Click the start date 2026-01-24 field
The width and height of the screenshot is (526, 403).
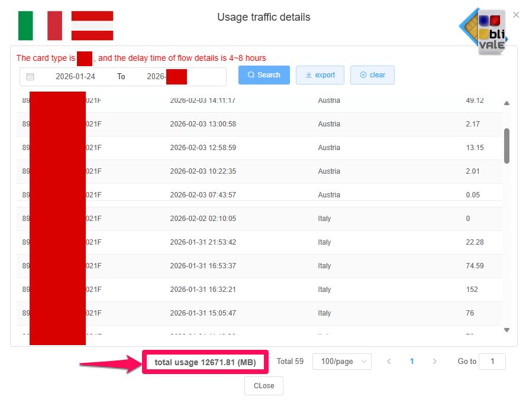pyautogui.click(x=75, y=77)
